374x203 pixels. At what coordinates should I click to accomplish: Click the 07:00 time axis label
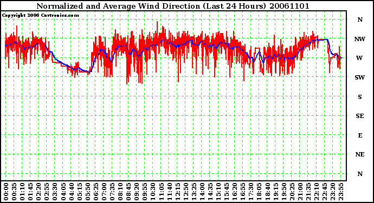(x=104, y=192)
